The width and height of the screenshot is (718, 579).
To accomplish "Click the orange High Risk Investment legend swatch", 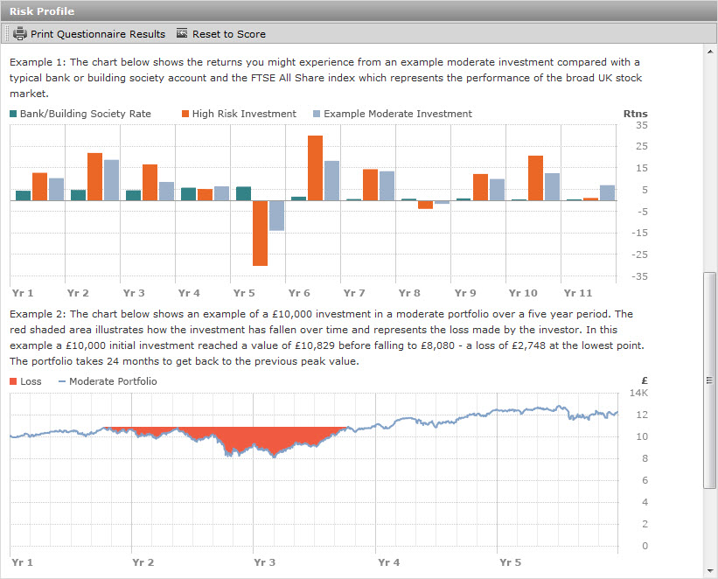I will (185, 114).
